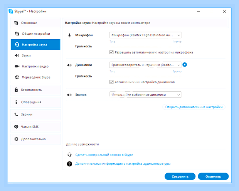
Task: Click headset icon beside control call link
Action: [x=69, y=155]
